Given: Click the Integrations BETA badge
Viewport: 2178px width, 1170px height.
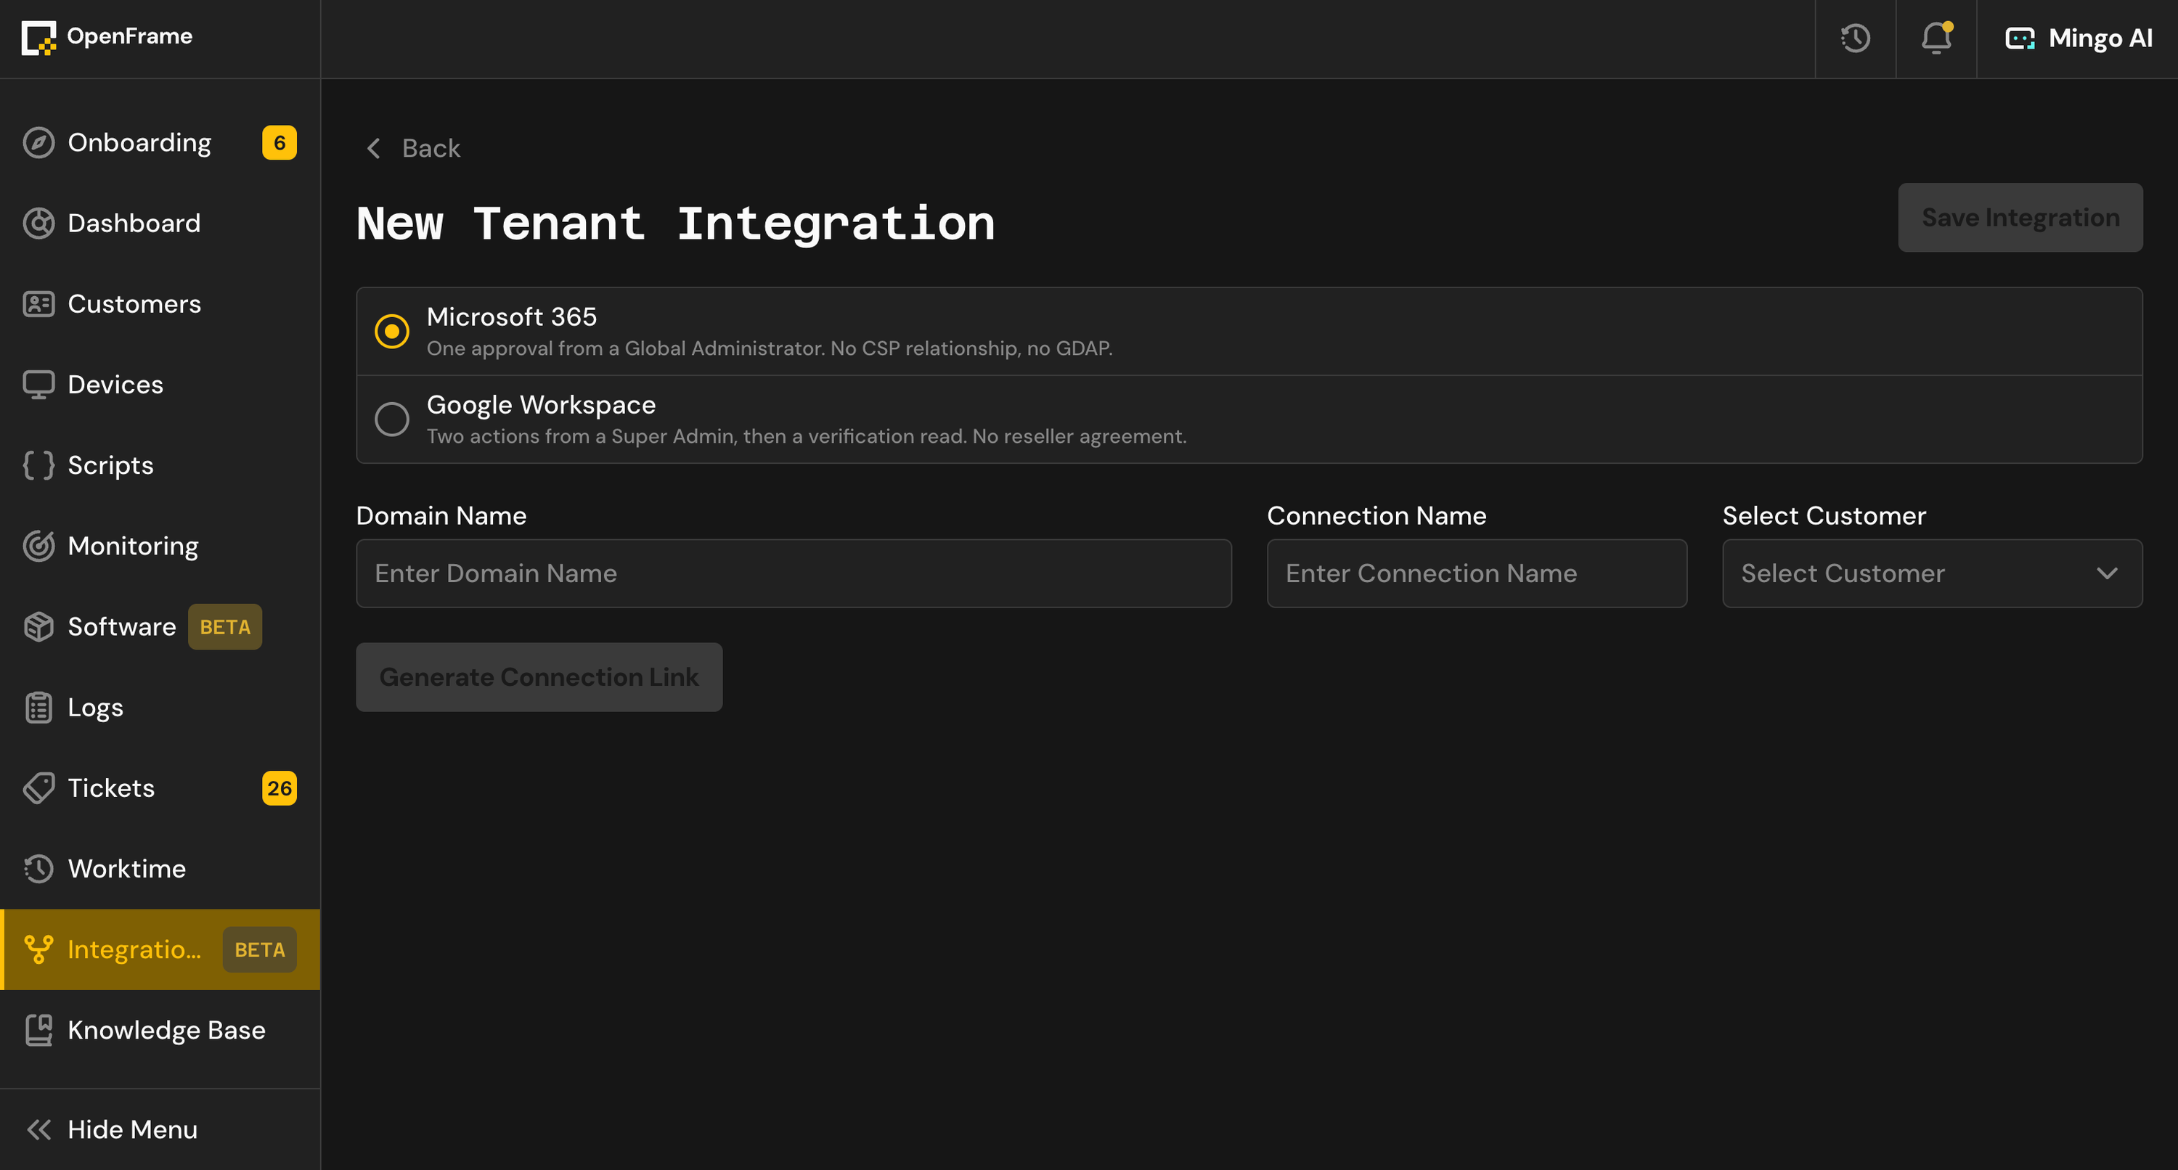Looking at the screenshot, I should 260,949.
